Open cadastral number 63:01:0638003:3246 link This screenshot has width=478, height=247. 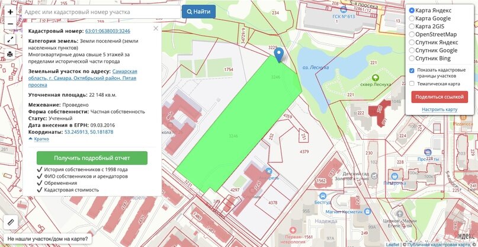pos(108,31)
